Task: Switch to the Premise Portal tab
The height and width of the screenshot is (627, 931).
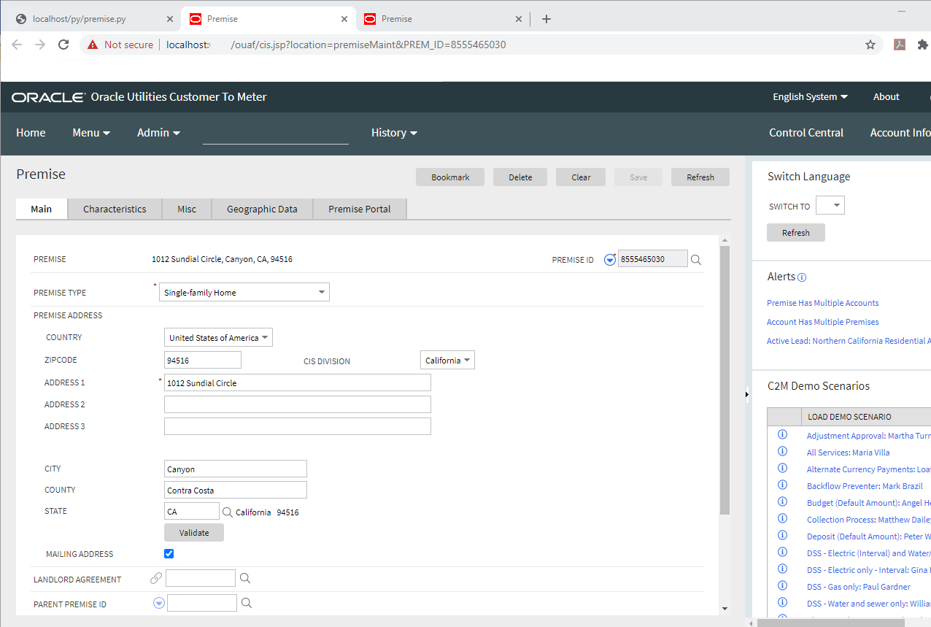Action: [x=360, y=209]
